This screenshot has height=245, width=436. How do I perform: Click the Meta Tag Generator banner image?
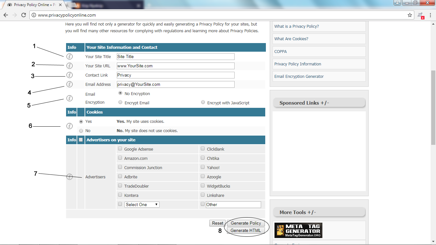[x=298, y=230]
